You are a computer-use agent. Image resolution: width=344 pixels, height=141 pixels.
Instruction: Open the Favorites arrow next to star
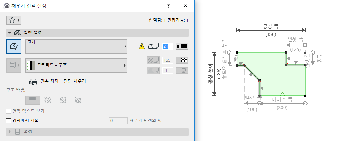(x=19, y=20)
